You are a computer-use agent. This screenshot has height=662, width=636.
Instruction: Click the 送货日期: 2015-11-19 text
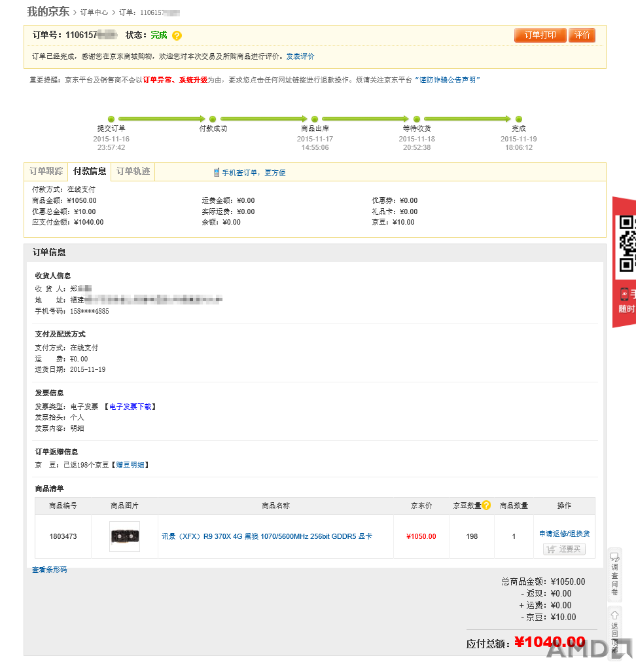click(71, 369)
